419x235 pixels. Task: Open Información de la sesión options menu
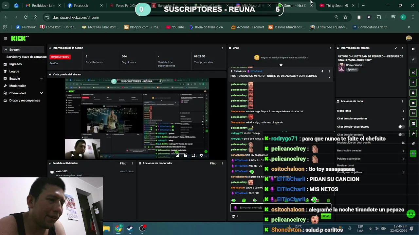[x=222, y=48]
